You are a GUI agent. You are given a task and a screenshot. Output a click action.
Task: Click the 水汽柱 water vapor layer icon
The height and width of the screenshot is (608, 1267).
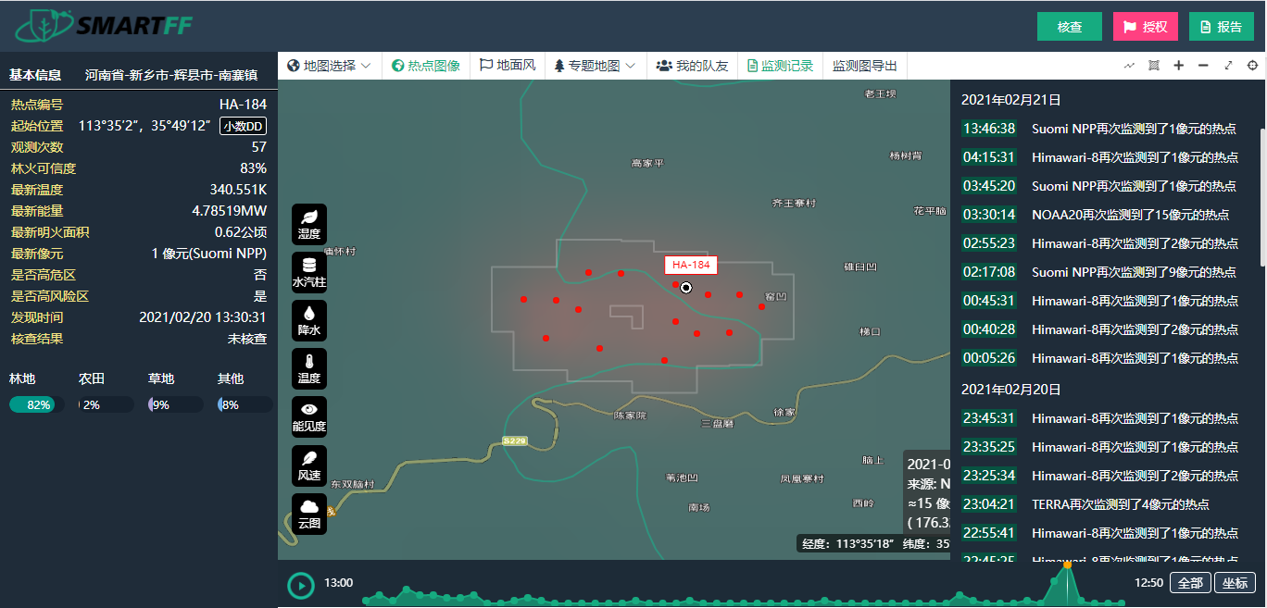tap(308, 272)
